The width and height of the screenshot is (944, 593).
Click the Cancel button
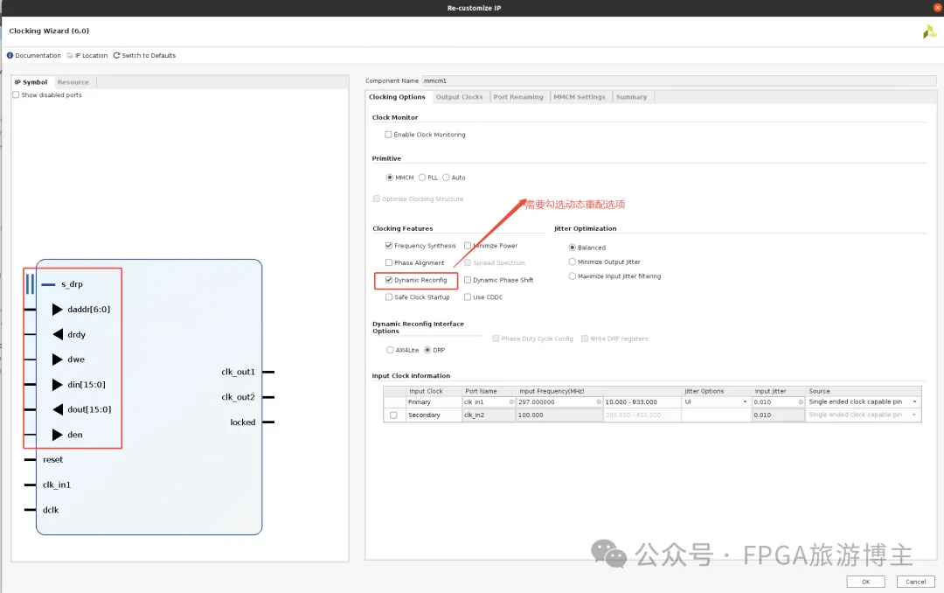click(916, 583)
